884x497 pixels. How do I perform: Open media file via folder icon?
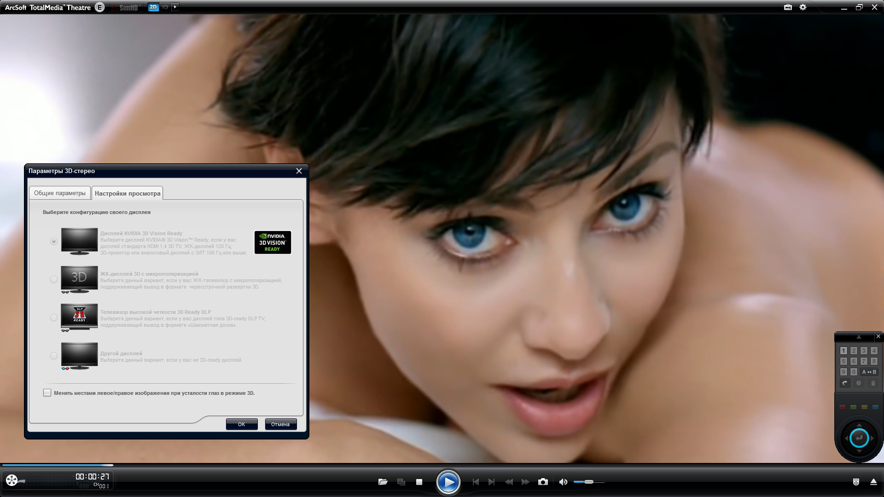click(383, 482)
